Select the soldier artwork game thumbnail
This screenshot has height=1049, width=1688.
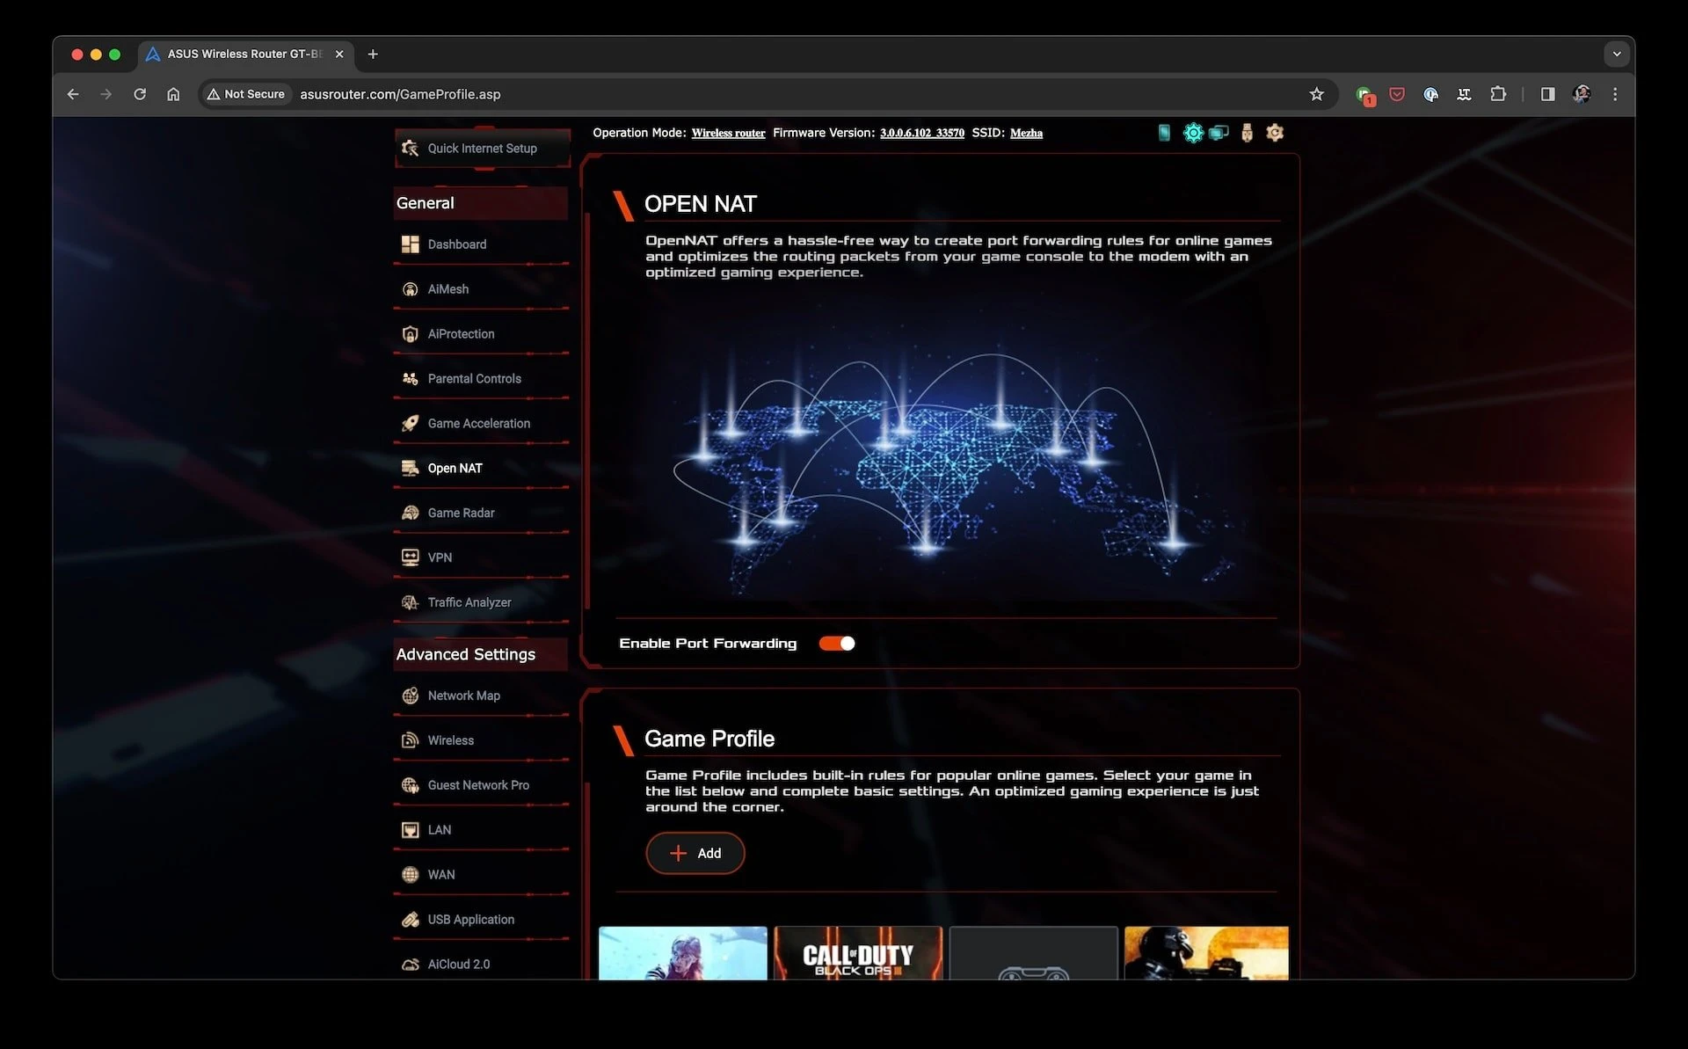[1206, 953]
